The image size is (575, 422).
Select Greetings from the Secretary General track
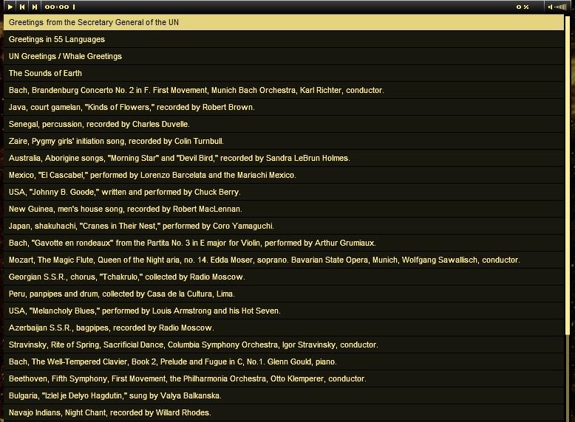coord(284,22)
